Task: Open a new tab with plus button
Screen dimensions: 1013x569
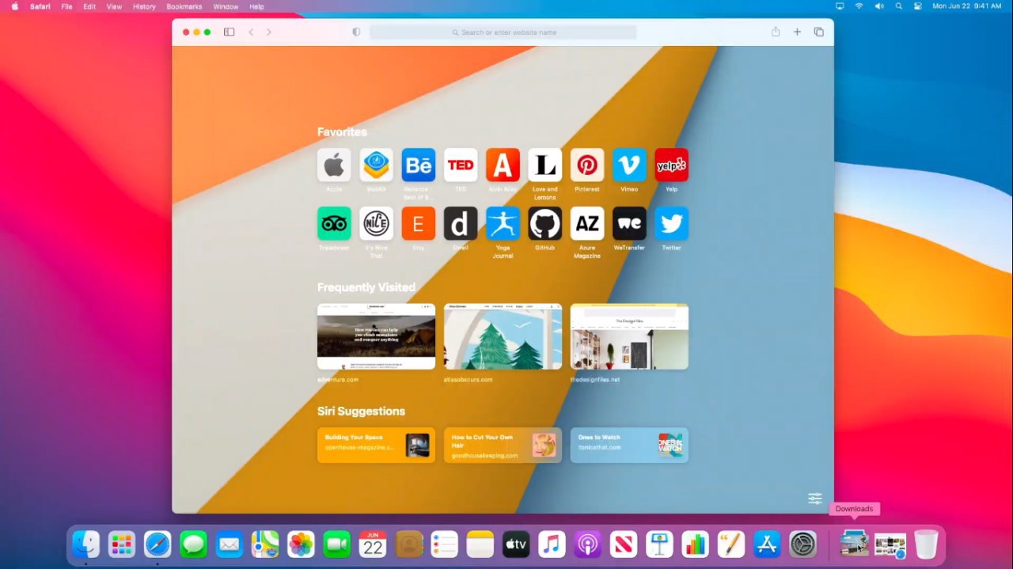Action: coord(797,32)
